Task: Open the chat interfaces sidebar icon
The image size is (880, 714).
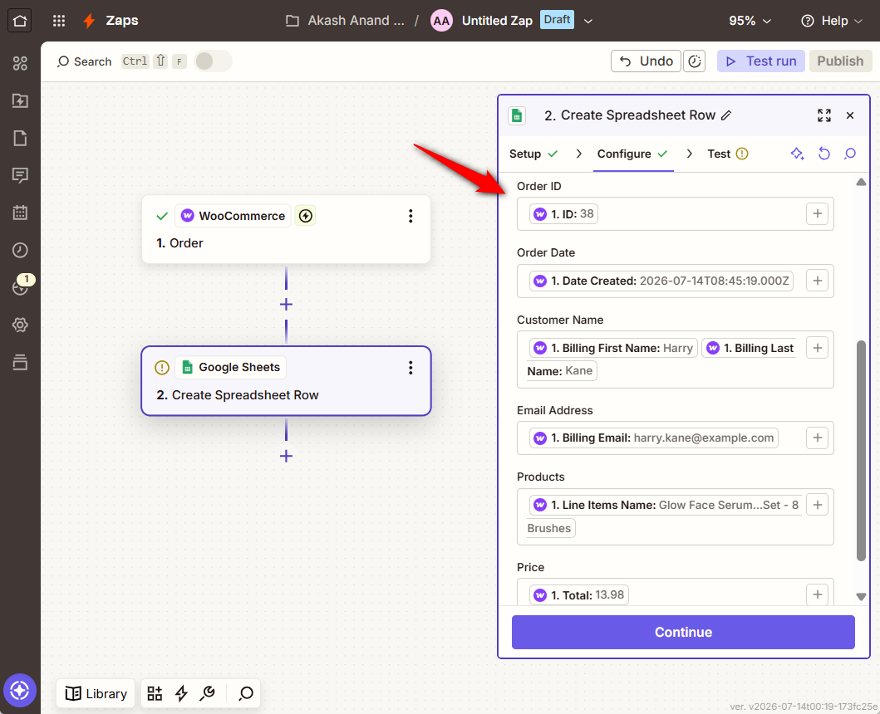Action: (20, 175)
